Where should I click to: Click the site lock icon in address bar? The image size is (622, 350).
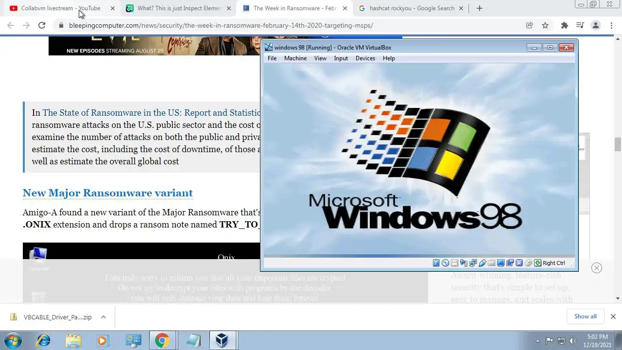click(x=61, y=25)
